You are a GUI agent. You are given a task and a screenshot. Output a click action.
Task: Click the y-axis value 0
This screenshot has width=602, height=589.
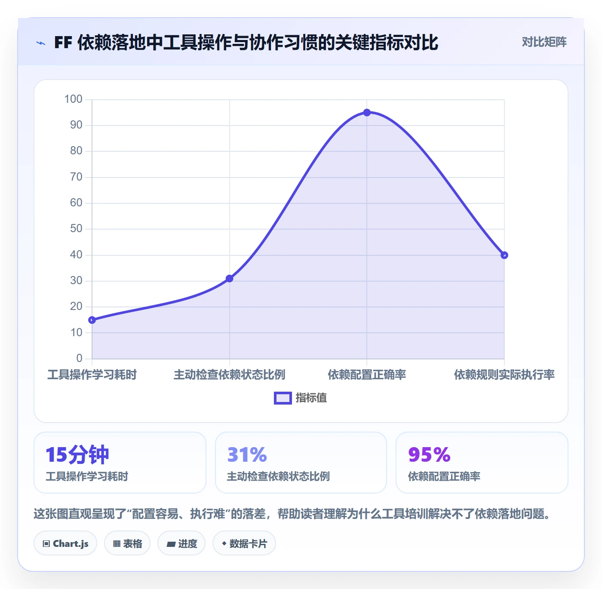pyautogui.click(x=79, y=358)
